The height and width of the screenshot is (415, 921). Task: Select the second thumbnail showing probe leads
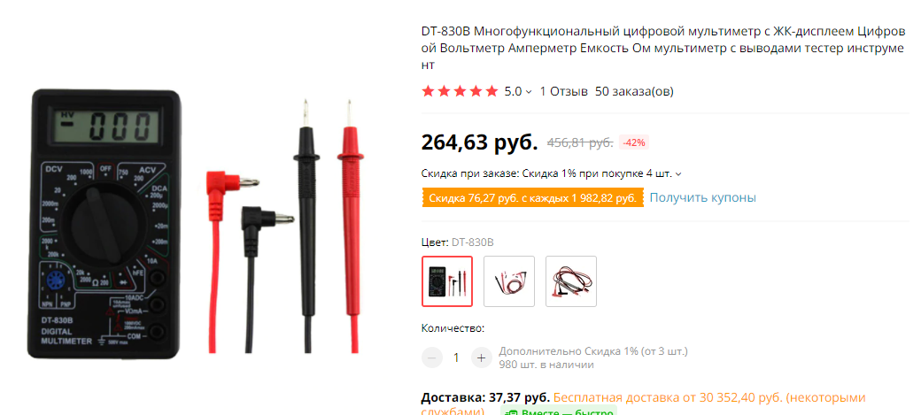(509, 281)
